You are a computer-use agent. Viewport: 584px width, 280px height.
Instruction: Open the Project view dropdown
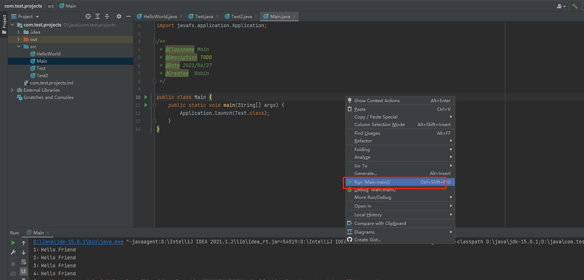(x=37, y=17)
